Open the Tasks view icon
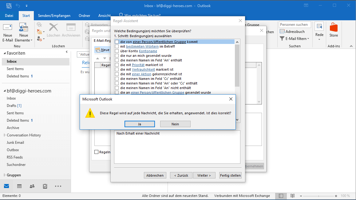Viewport: 356px width, 200px height. click(x=45, y=186)
